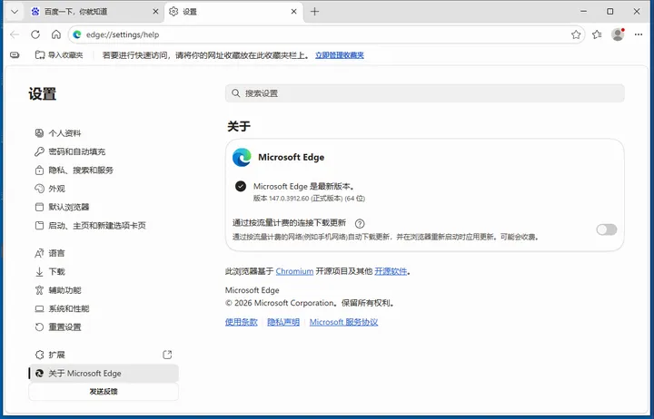Image resolution: width=654 pixels, height=419 pixels.
Task: Click the Microsoft Edge logo in 关于 card
Action: pyautogui.click(x=242, y=158)
